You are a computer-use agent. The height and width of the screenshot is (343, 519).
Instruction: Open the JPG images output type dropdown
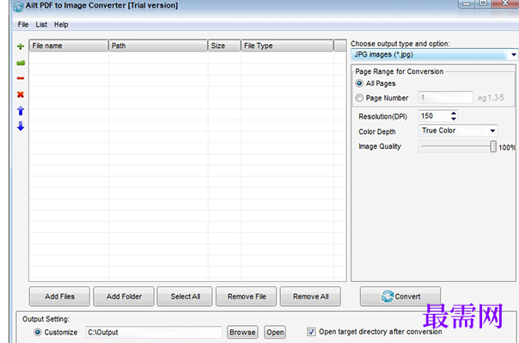coord(513,55)
